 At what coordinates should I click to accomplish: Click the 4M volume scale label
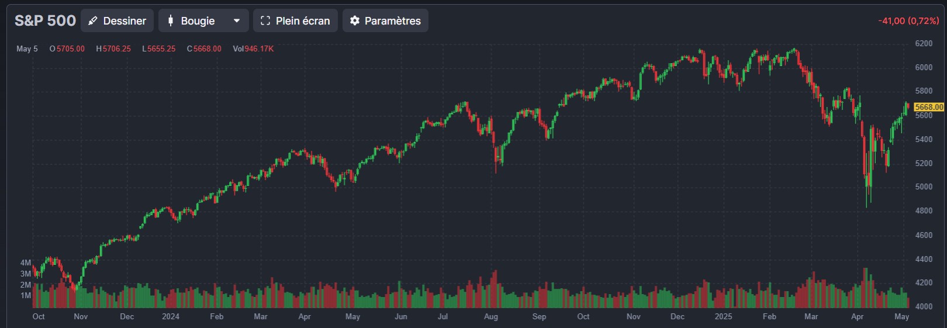point(26,263)
